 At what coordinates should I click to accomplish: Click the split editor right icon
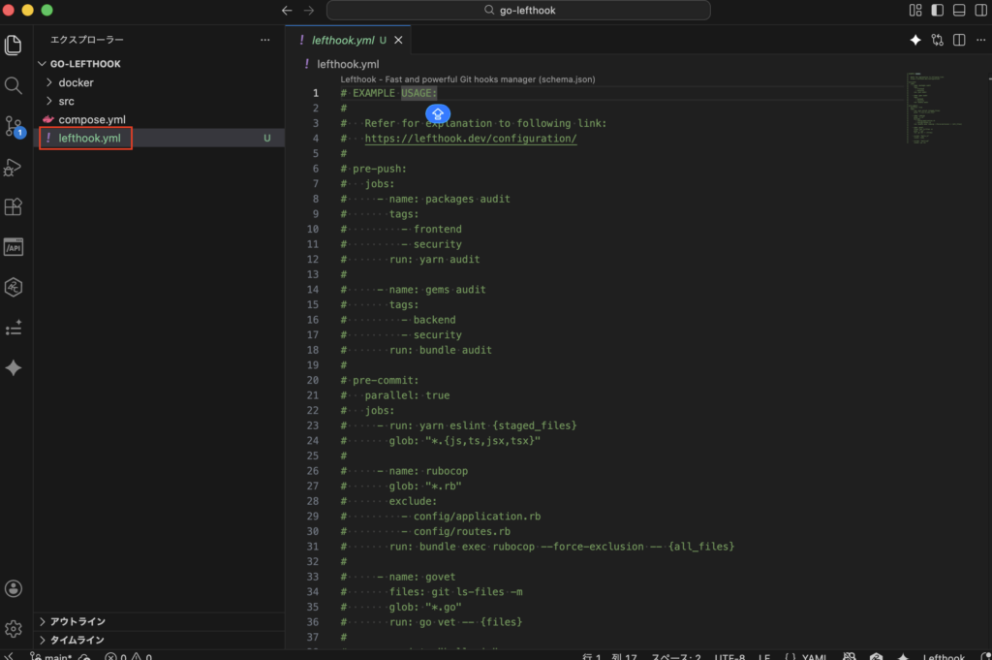click(x=958, y=40)
